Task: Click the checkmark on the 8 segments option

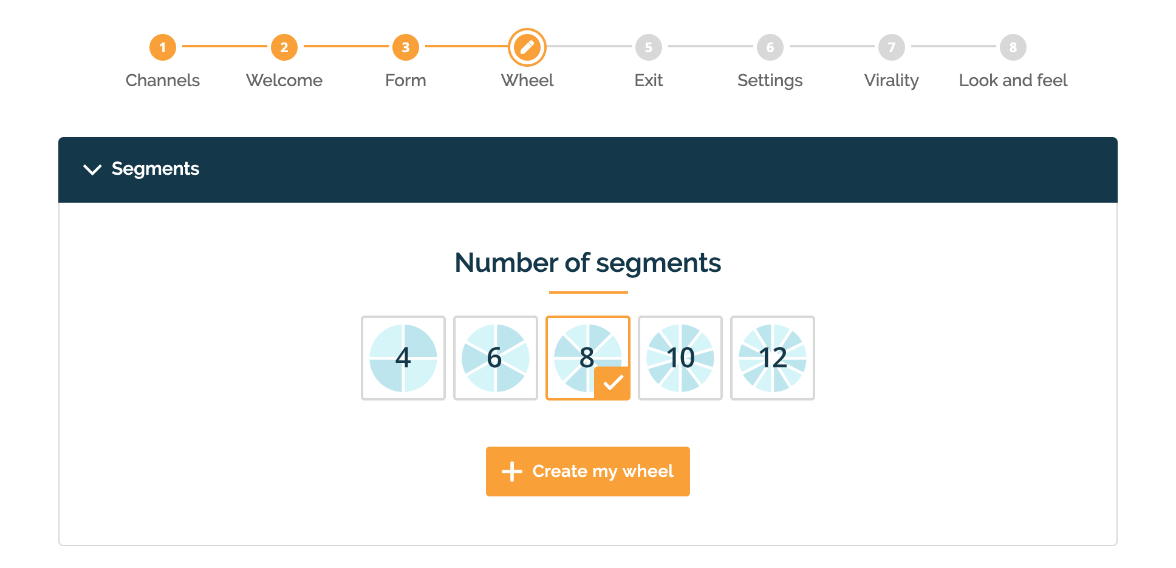Action: click(x=612, y=383)
